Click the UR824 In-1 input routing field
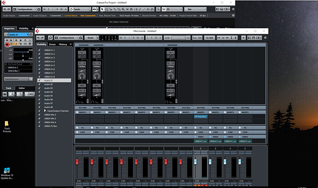 click(18, 67)
